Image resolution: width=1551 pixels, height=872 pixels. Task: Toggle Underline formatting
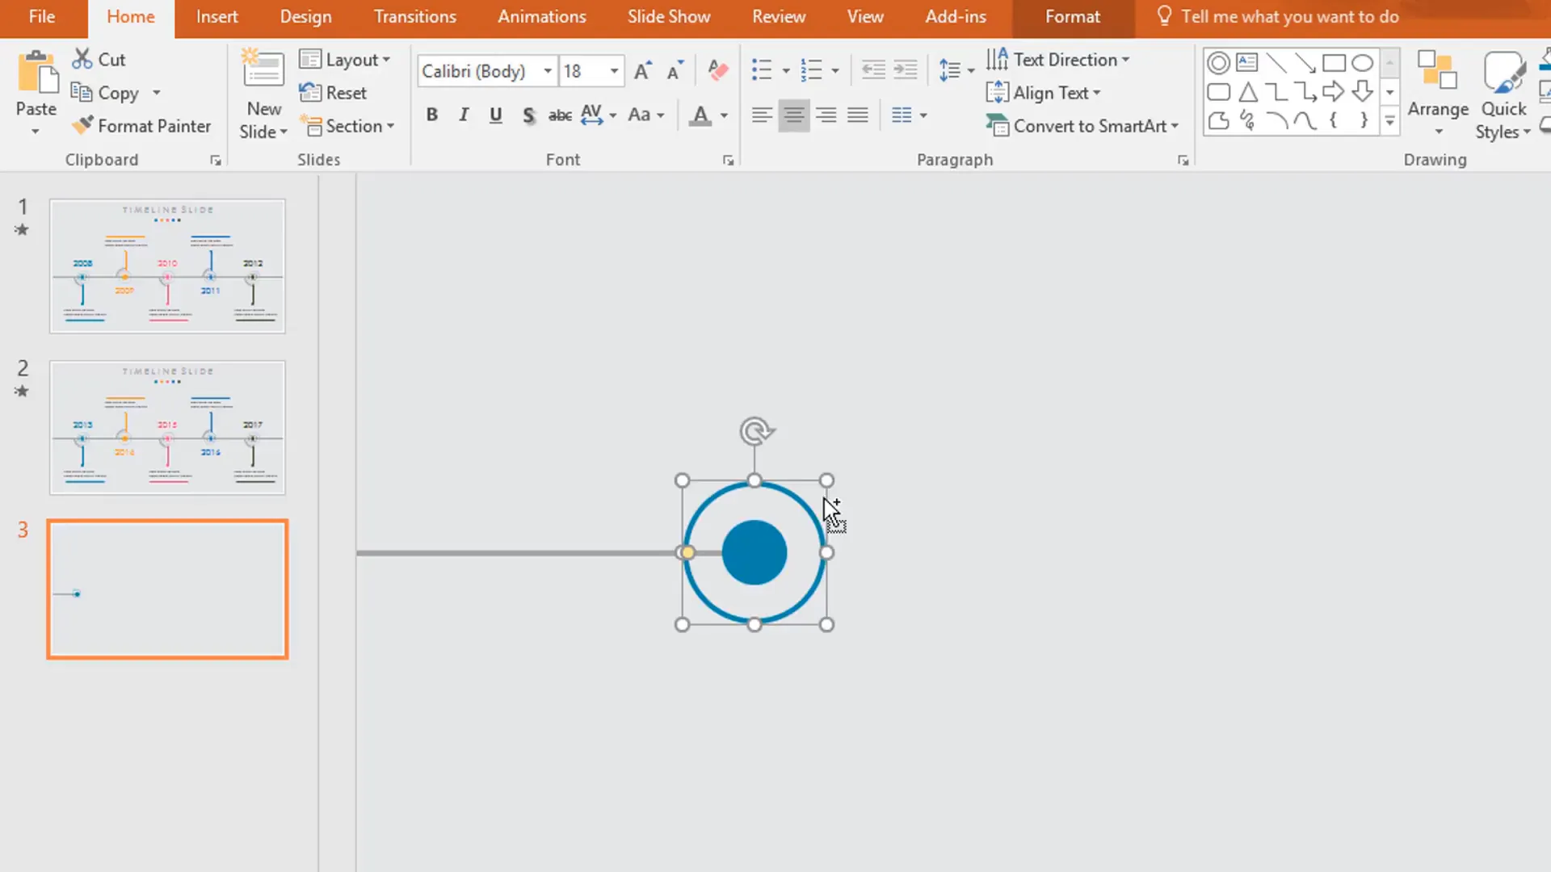(496, 115)
